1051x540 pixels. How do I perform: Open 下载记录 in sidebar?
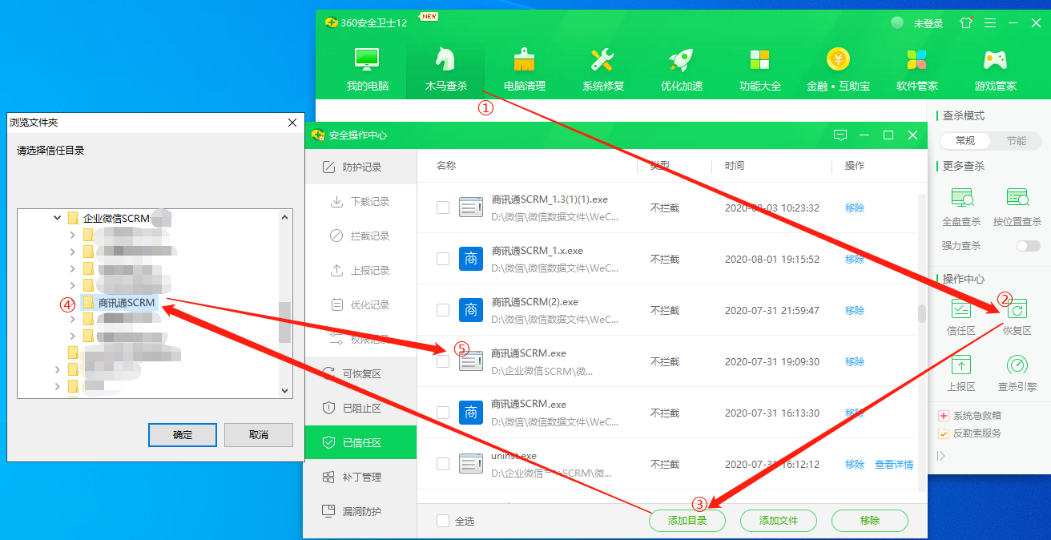click(360, 201)
